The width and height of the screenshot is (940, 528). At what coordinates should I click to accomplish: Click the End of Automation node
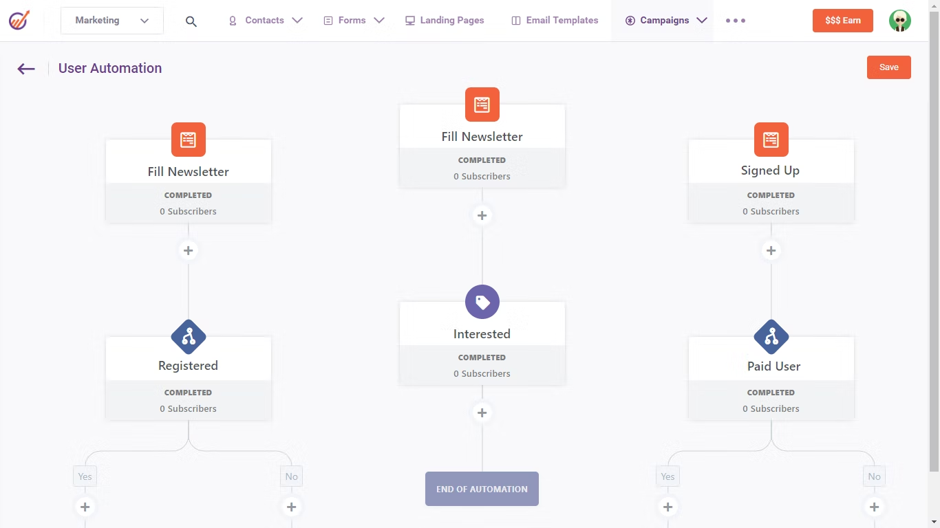482,488
